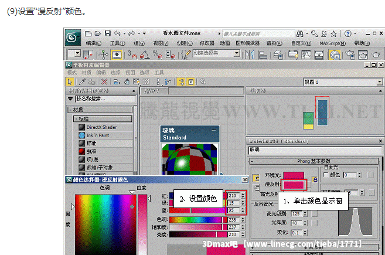Click the Redo arrow icon
Viewport: 385px width, 255px height.
tap(132, 33)
